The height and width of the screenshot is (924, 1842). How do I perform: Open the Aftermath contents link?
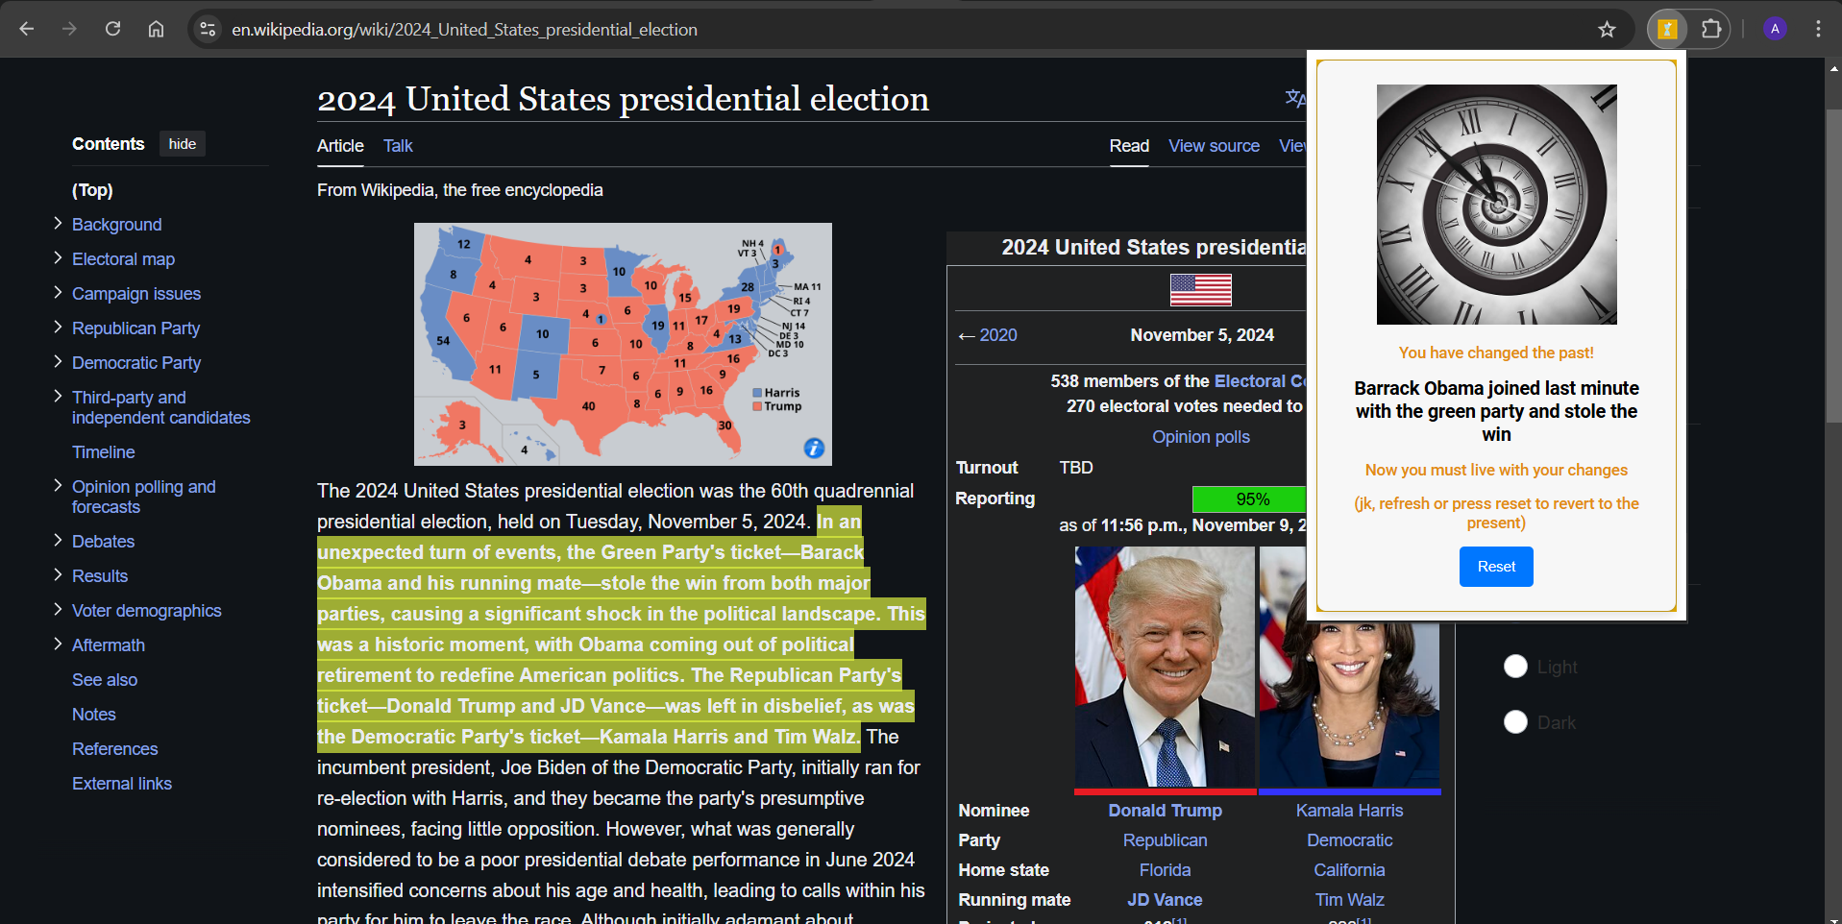coord(109,645)
